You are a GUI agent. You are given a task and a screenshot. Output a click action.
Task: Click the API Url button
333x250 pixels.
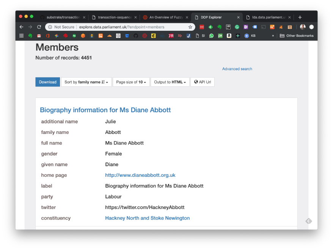click(202, 82)
